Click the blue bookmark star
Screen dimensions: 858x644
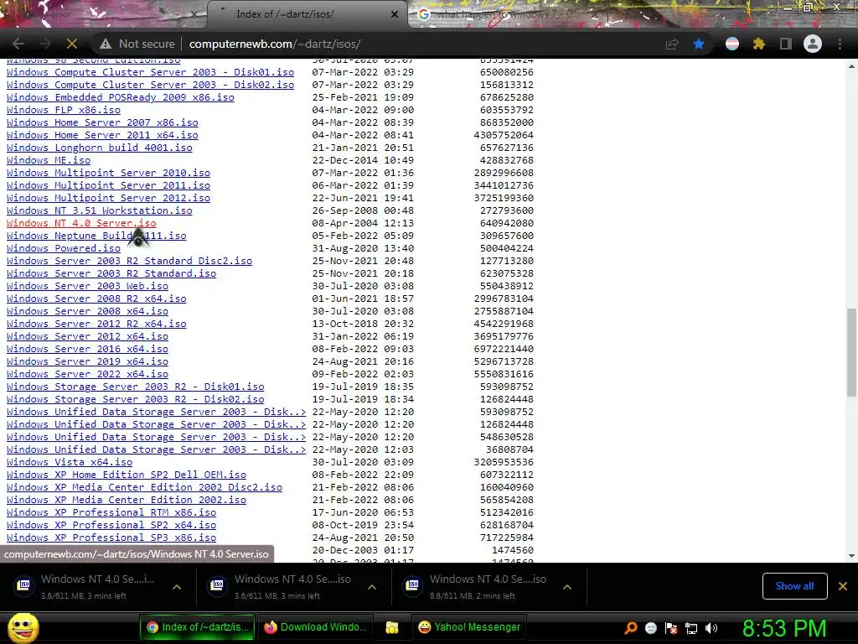pos(699,44)
